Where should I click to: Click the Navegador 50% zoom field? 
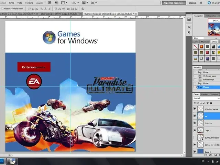198,38
